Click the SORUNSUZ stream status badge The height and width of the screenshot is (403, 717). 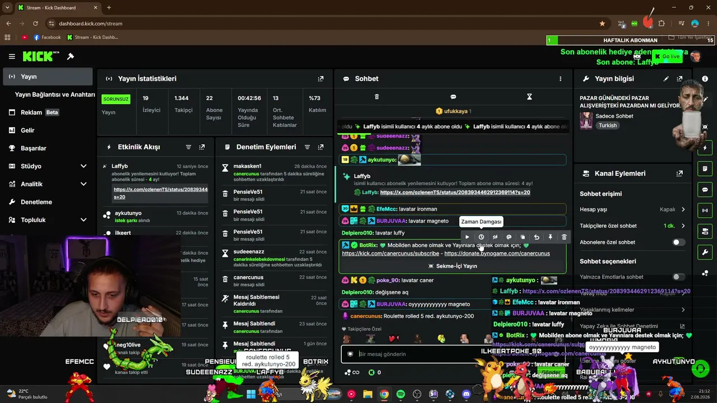click(x=116, y=99)
